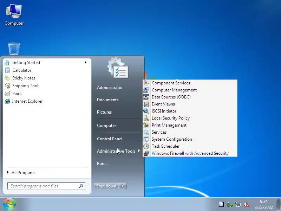Click the Shut down button
Image resolution: width=281 pixels, height=211 pixels.
click(x=106, y=186)
